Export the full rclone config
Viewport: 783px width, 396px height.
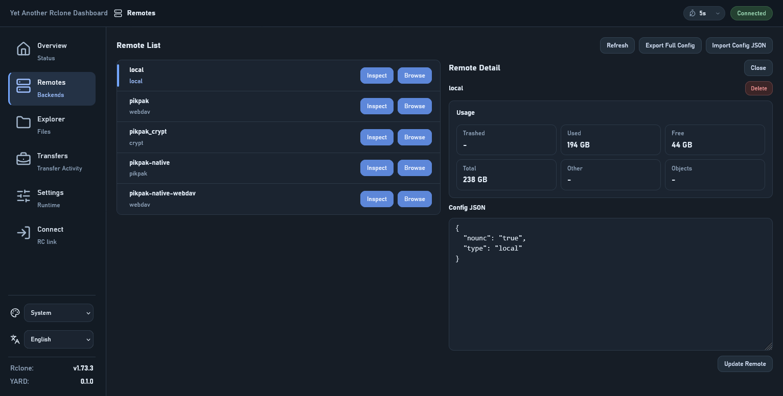[x=670, y=45]
